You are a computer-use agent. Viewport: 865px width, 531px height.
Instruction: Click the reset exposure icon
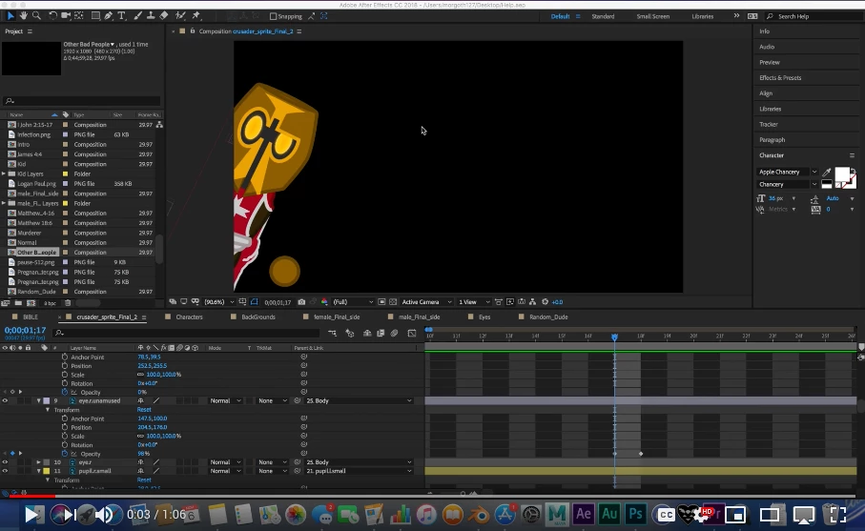click(546, 302)
